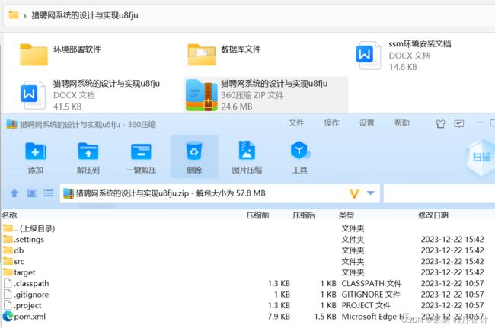
Task: Go up one level with the up arrow
Action: [14, 193]
